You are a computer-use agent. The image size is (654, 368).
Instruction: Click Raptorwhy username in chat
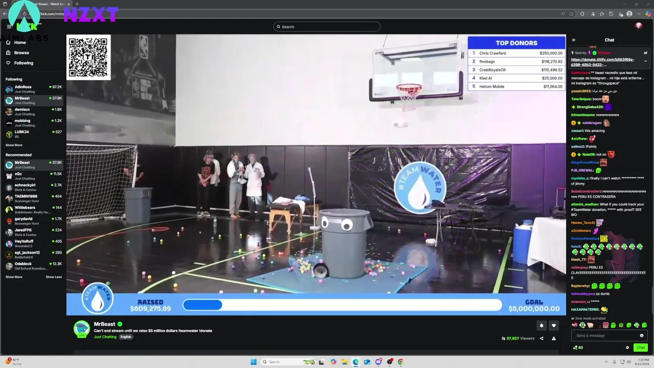click(x=580, y=286)
